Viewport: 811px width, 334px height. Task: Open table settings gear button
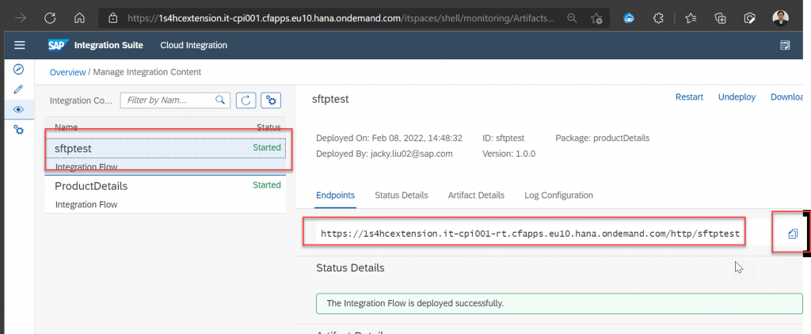[271, 101]
